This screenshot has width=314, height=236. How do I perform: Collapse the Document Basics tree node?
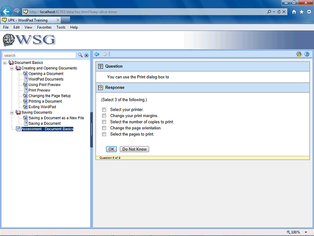pos(5,63)
